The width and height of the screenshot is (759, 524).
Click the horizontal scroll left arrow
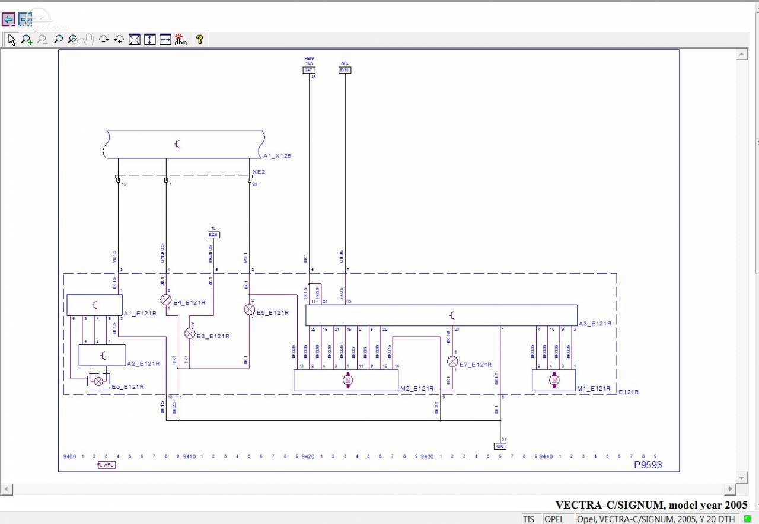6,490
